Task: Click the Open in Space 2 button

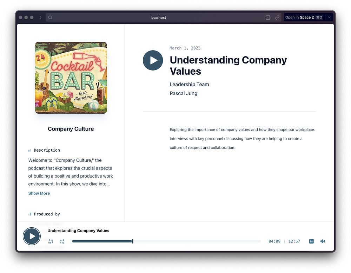Action: point(304,18)
